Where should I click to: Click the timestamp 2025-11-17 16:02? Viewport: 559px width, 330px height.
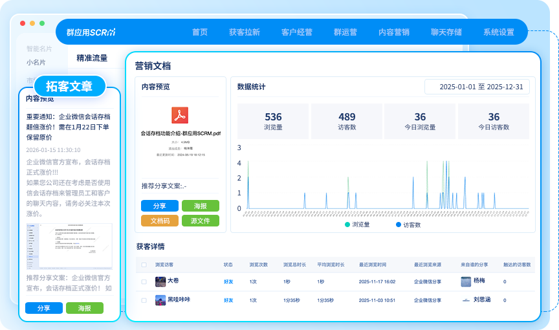377,281
